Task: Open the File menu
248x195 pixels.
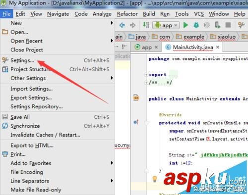Action: pos(6,14)
